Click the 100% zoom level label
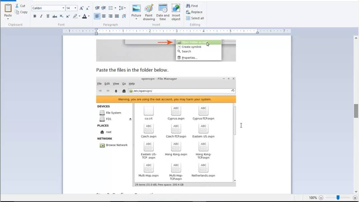 coord(313,198)
